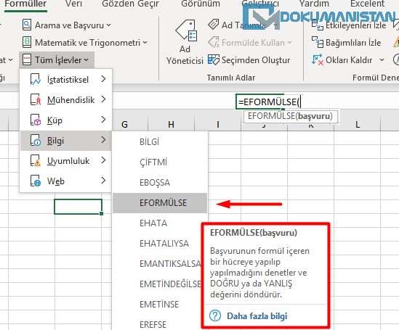The image size is (399, 330).
Task: Open the Ad Yöneticisi name manager icon
Action: pos(186,30)
